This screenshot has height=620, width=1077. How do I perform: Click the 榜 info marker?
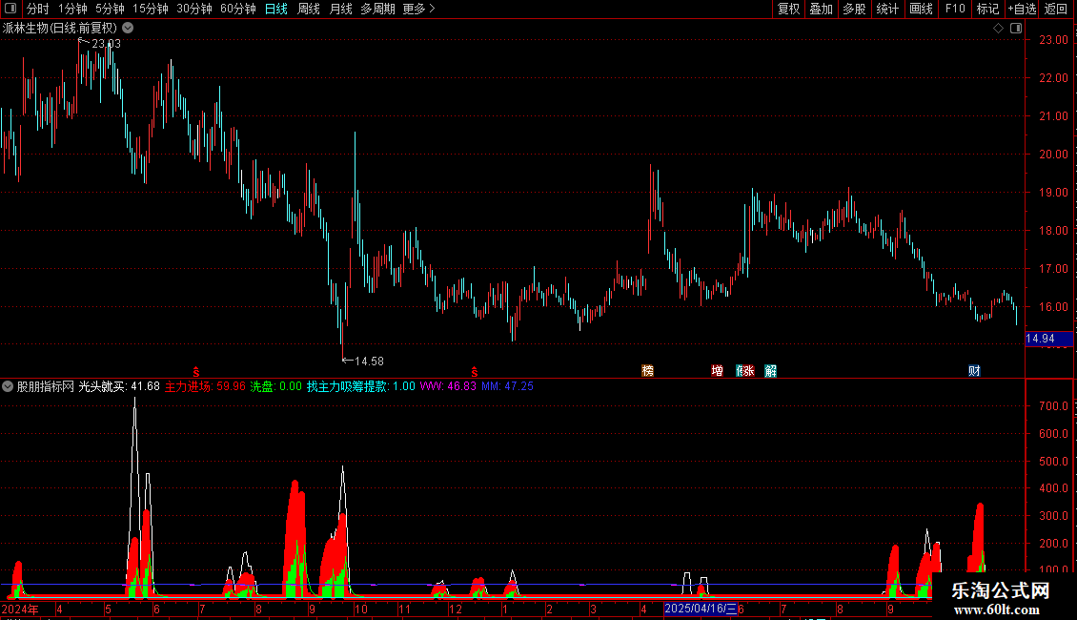point(647,371)
